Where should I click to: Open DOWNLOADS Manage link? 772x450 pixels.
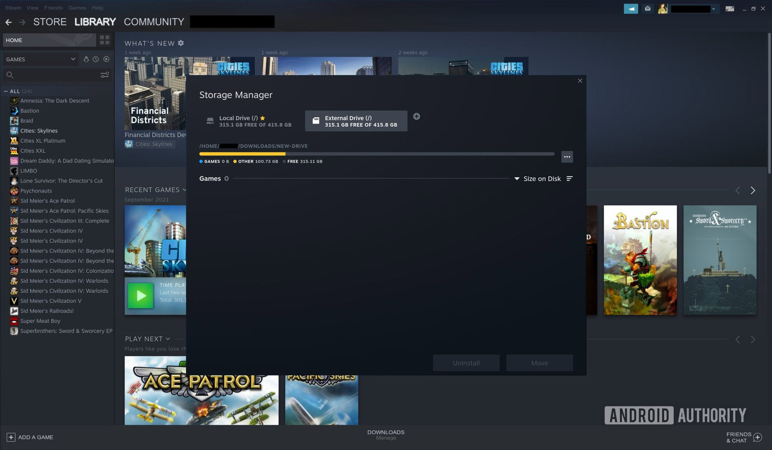pos(386,435)
